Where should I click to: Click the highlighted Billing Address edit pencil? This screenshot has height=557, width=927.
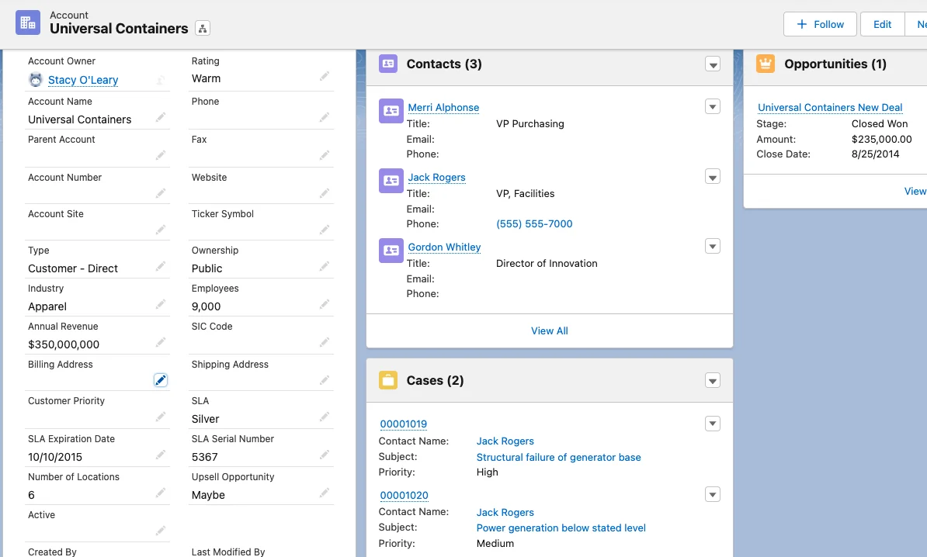click(x=160, y=380)
